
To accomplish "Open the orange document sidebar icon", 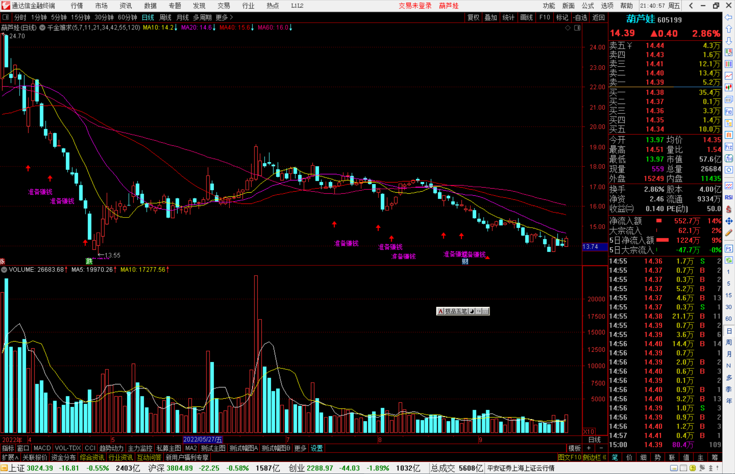I will coord(729,135).
